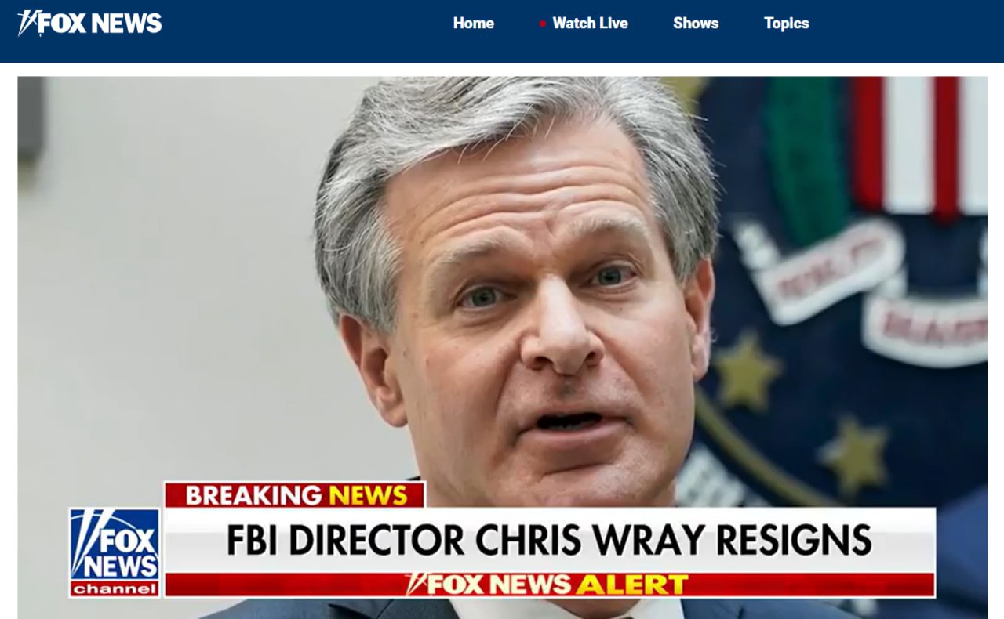Click the Fox News channel logo on the banner
This screenshot has width=1004, height=619.
coord(115,552)
